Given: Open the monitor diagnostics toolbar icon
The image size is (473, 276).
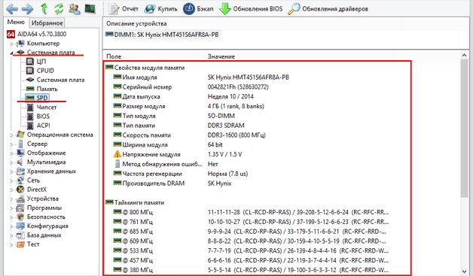Looking at the screenshot, I should [x=90, y=9].
